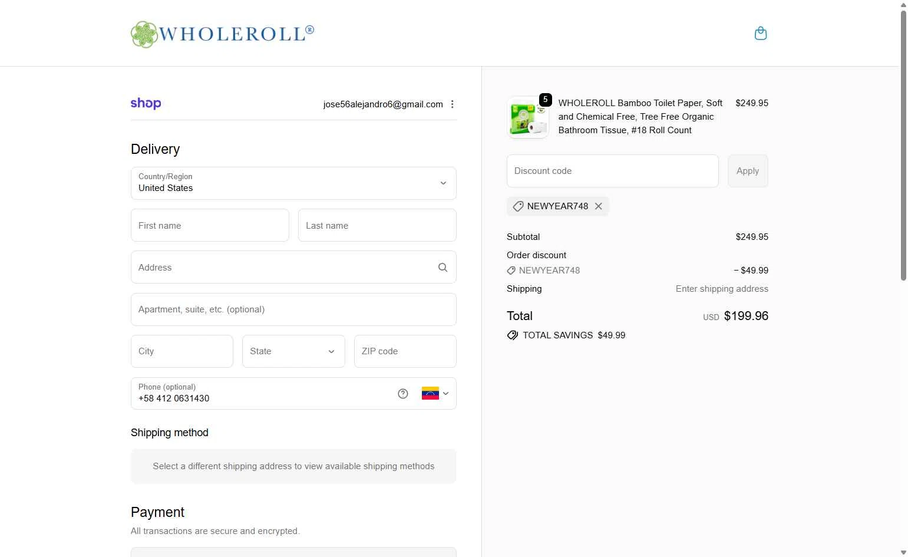Click the product price $249.95
This screenshot has width=908, height=557.
pos(752,103)
